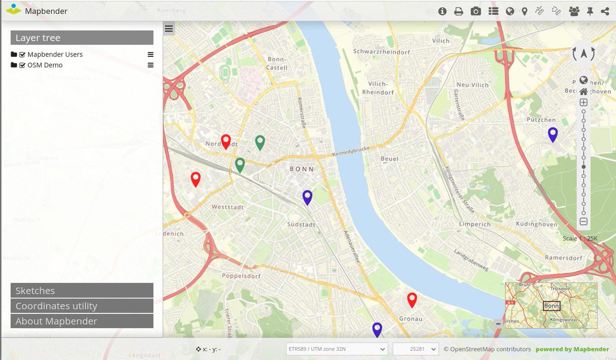Screen dimensions: 616x360
Task: Click the Scale 1 : 25K label
Action: tap(580, 238)
